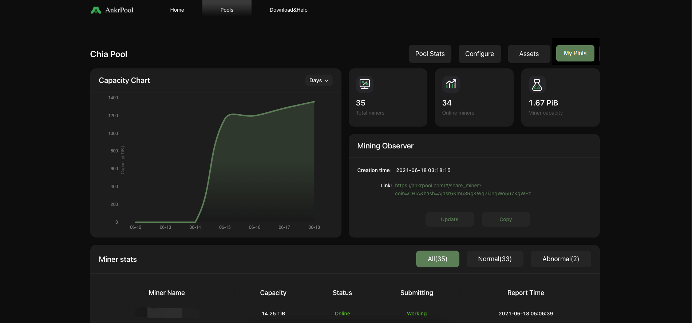The width and height of the screenshot is (692, 323).
Task: Click the 34 online miners value
Action: [447, 103]
